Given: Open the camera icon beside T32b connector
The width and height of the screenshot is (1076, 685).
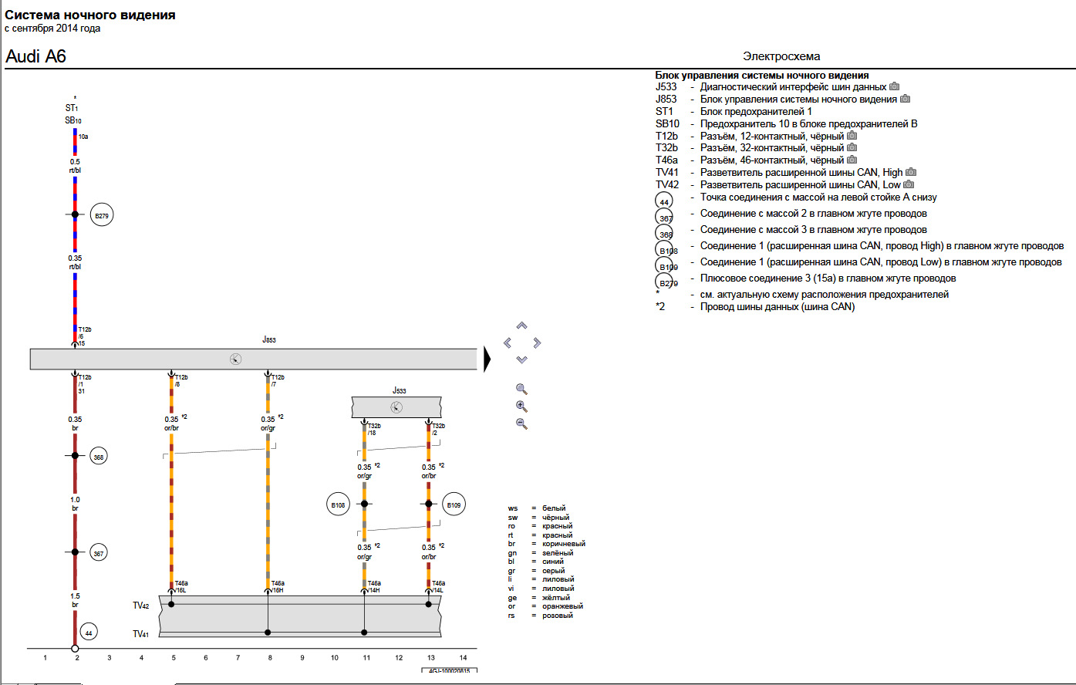Looking at the screenshot, I should (852, 148).
